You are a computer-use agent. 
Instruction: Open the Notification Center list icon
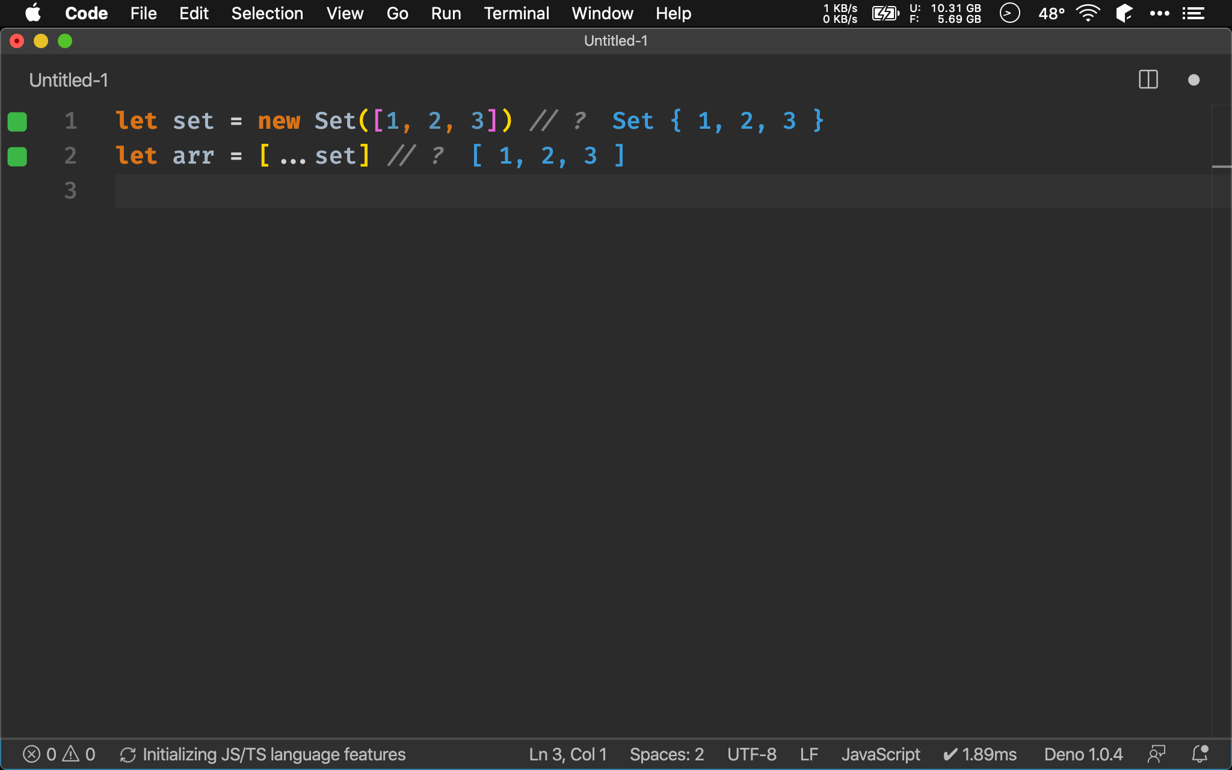[x=1193, y=13]
